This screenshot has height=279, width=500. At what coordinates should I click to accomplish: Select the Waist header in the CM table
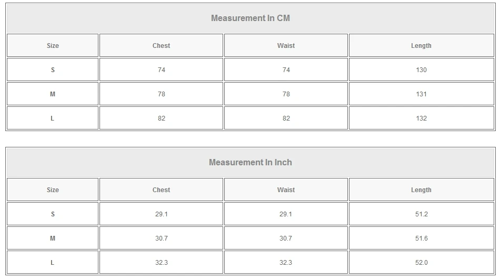click(x=286, y=46)
